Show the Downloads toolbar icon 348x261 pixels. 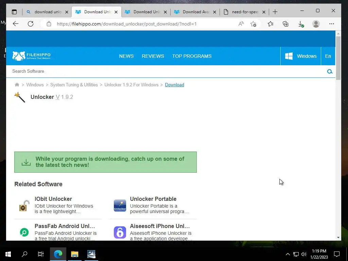point(301,24)
